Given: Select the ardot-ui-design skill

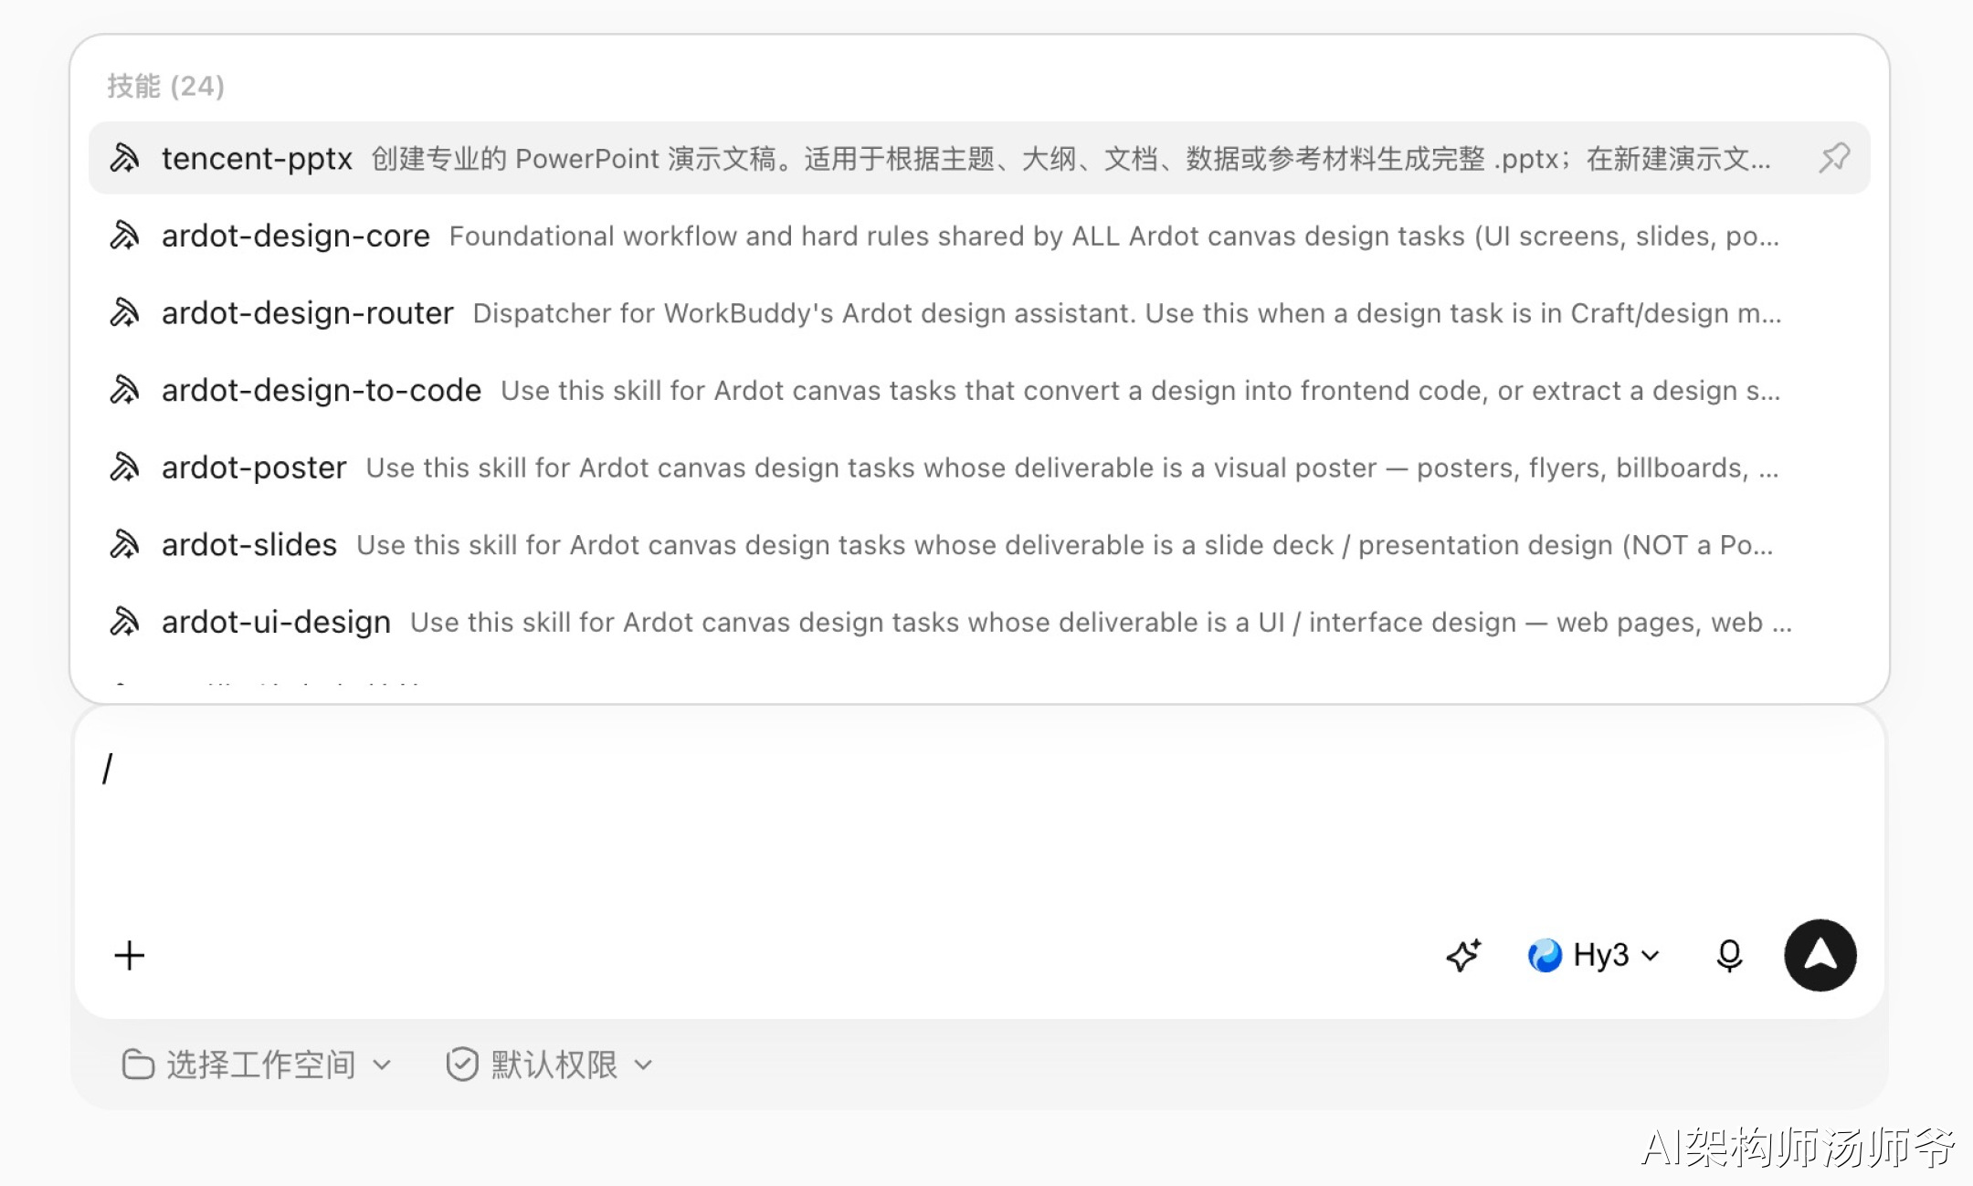Looking at the screenshot, I should [x=979, y=622].
